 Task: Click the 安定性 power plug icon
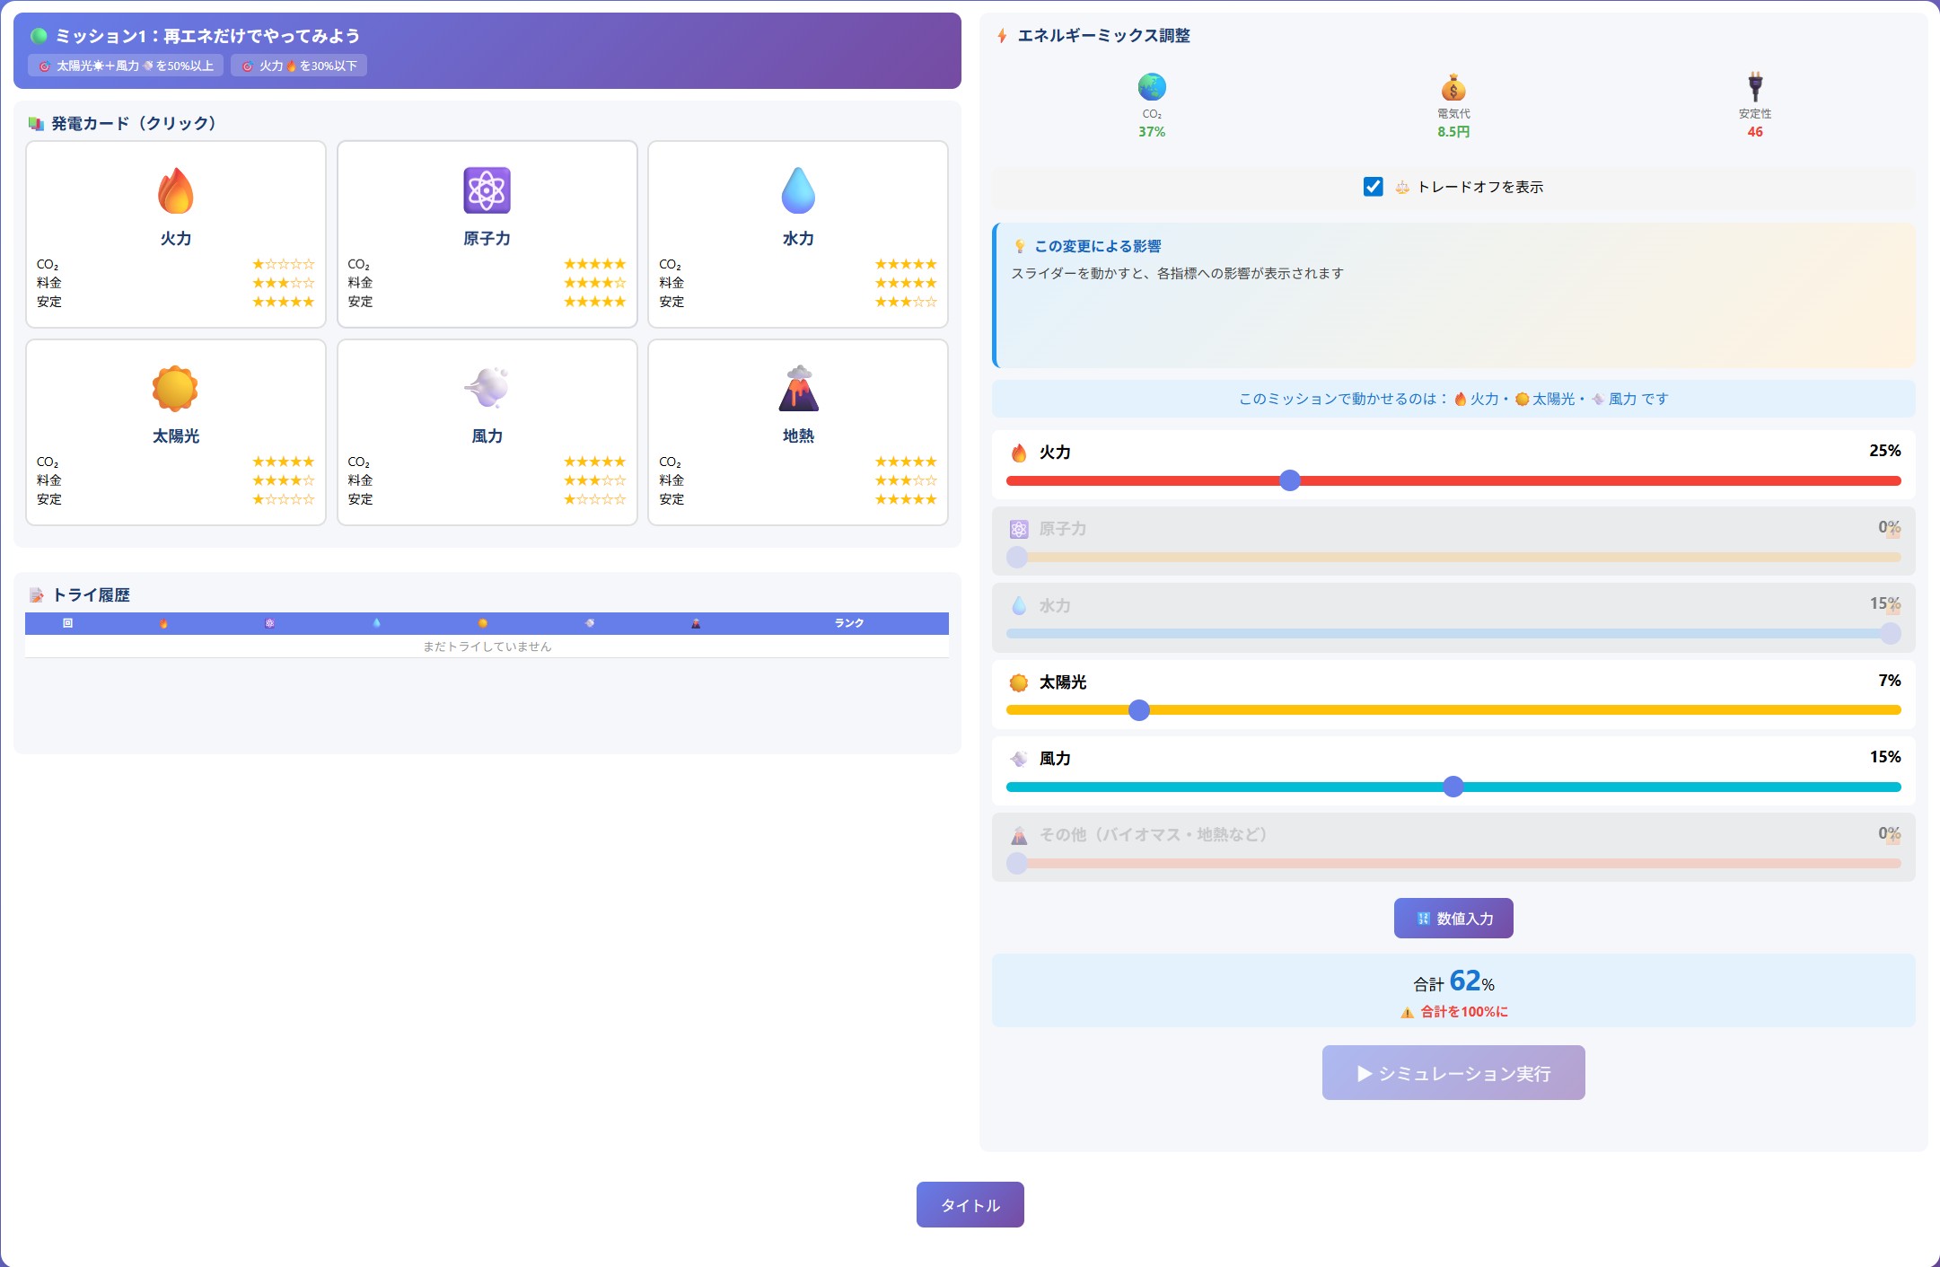click(1755, 88)
